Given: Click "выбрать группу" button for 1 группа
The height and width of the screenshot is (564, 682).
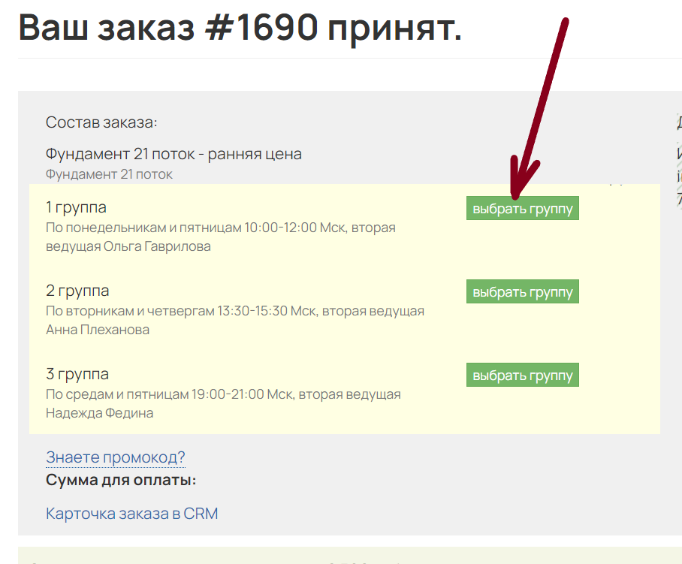Looking at the screenshot, I should (x=522, y=209).
